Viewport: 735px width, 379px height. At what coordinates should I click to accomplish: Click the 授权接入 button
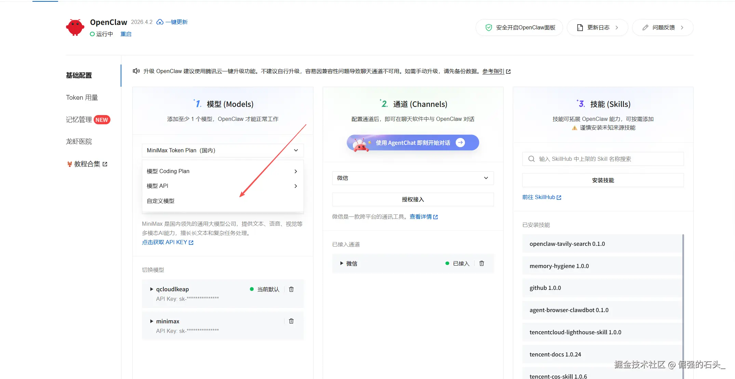[413, 199]
